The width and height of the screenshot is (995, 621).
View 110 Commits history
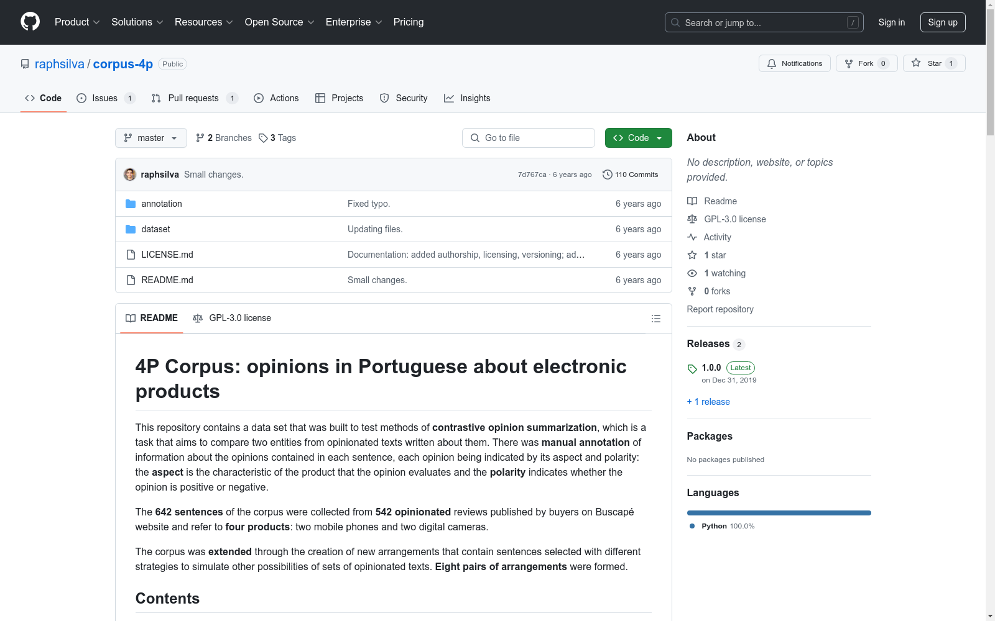631,175
